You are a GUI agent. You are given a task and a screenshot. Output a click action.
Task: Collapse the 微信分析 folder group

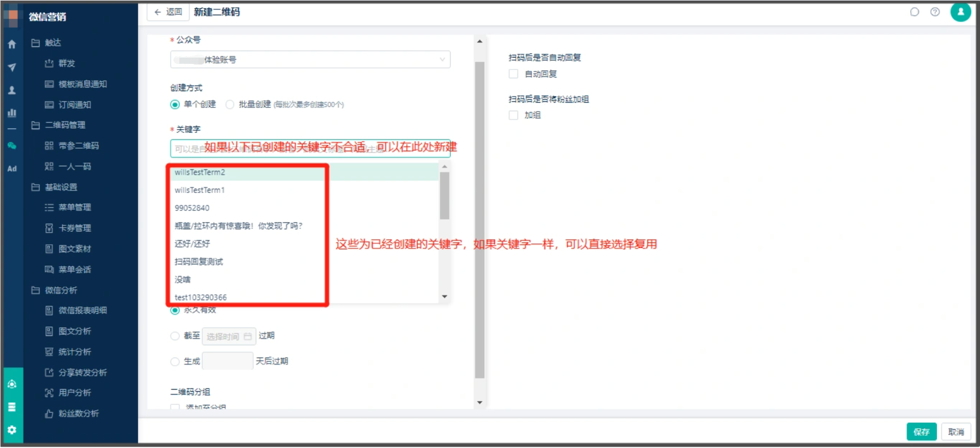pos(54,290)
